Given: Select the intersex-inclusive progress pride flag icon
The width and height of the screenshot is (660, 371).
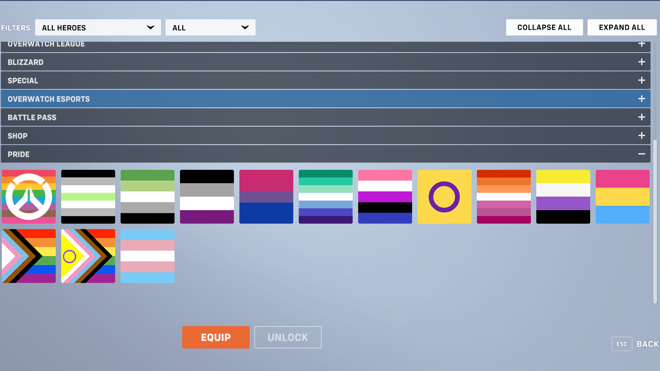Looking at the screenshot, I should pyautogui.click(x=88, y=256).
